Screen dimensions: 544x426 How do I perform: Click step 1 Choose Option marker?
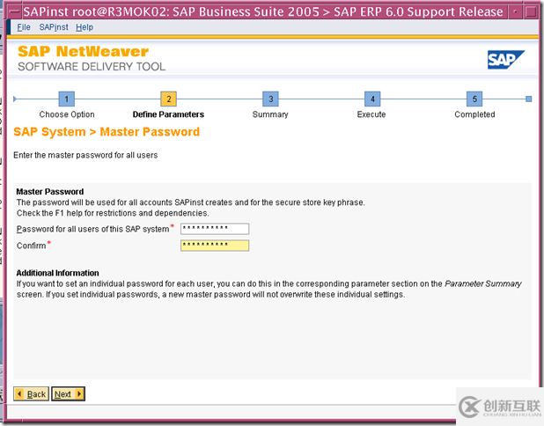67,99
